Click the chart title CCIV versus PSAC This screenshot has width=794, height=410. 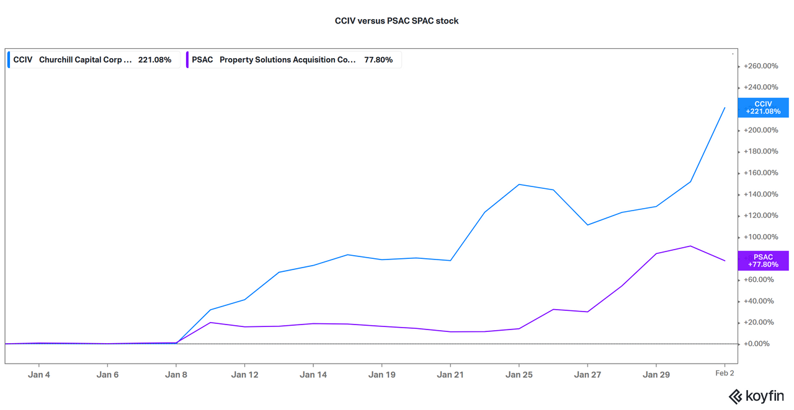pyautogui.click(x=396, y=20)
